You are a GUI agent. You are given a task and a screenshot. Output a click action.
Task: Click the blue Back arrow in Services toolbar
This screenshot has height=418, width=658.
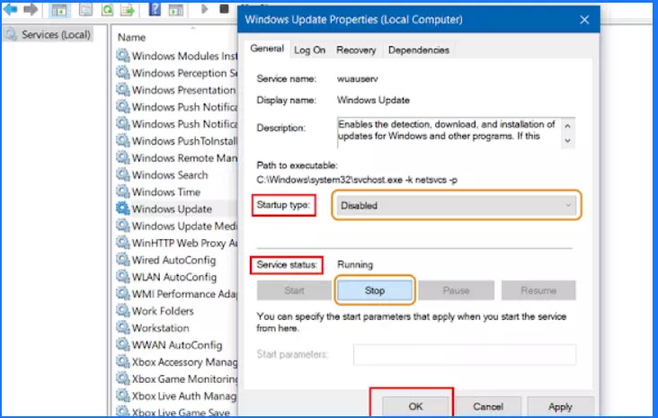pos(10,9)
